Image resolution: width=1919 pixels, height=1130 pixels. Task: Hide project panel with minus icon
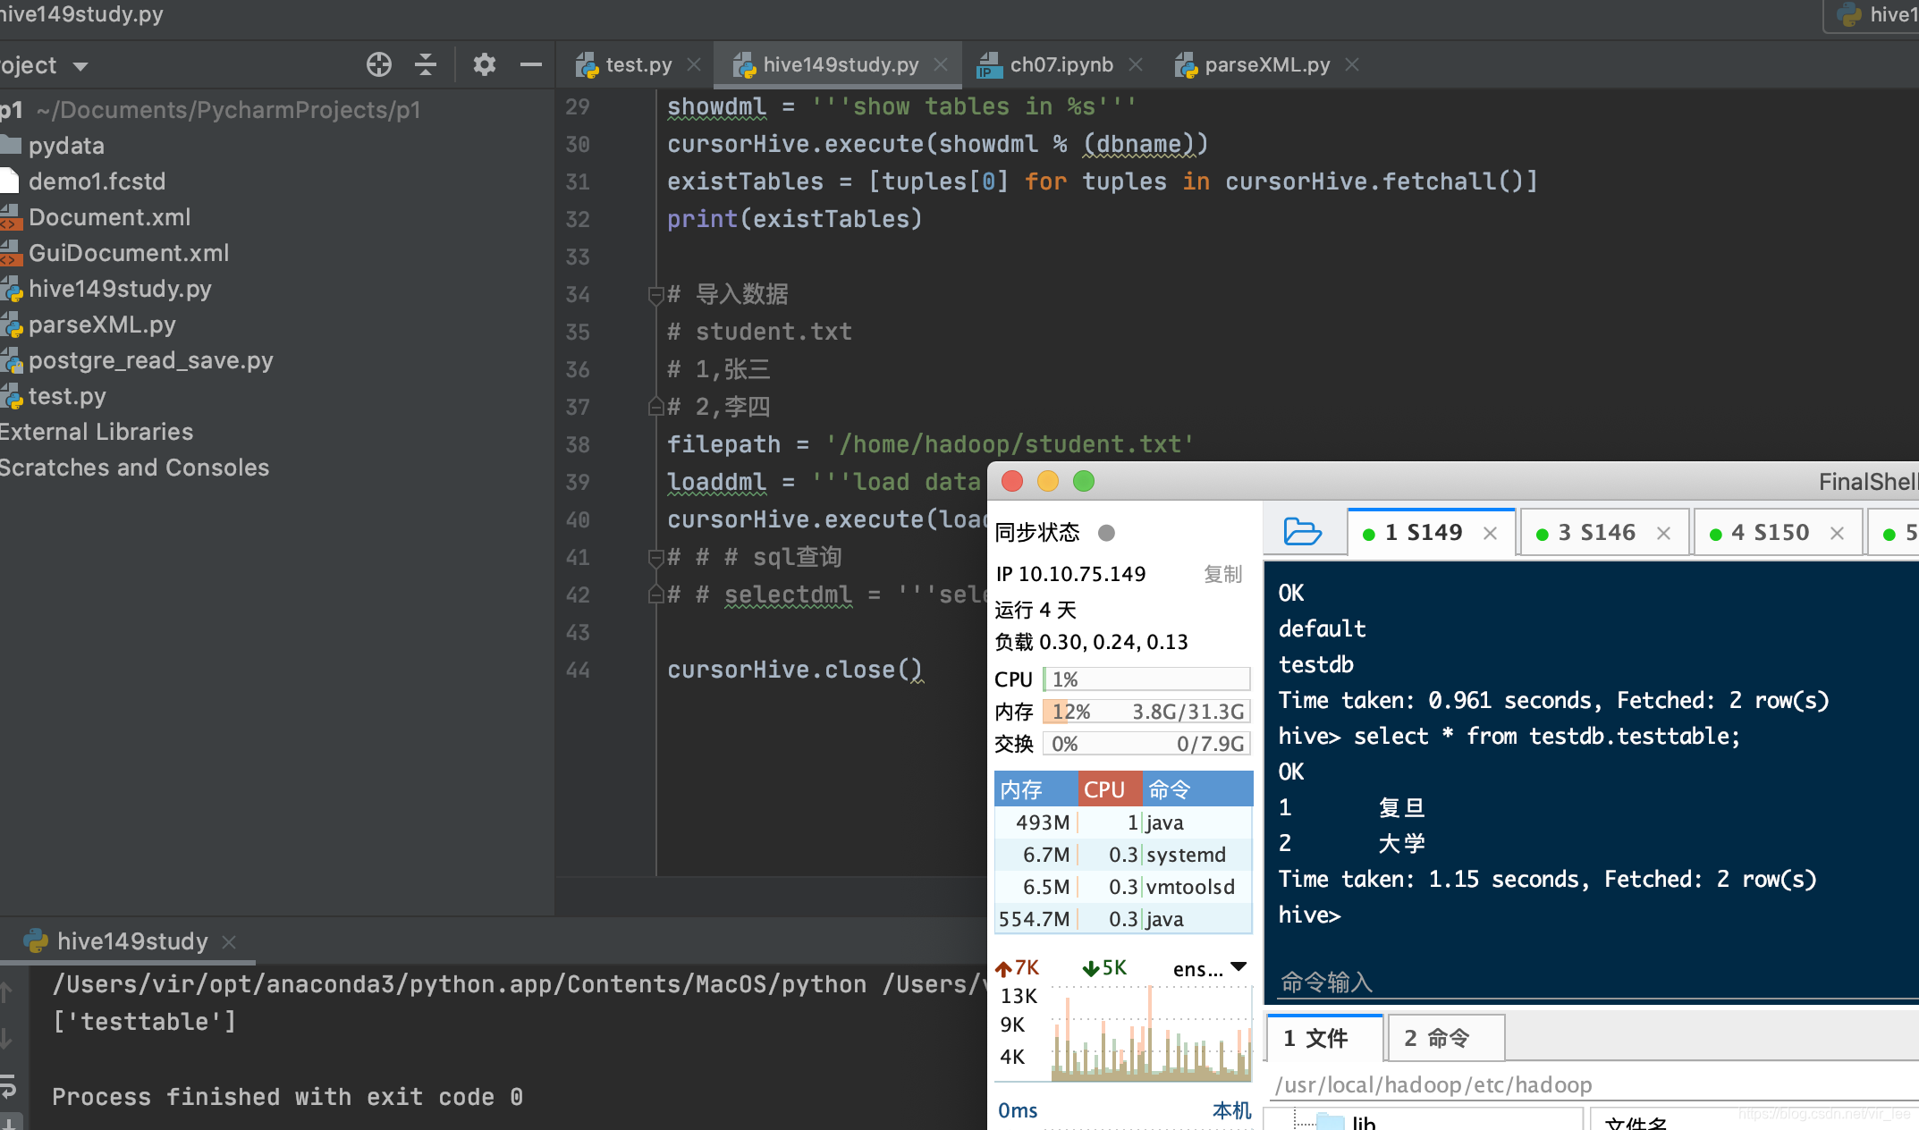click(x=530, y=64)
